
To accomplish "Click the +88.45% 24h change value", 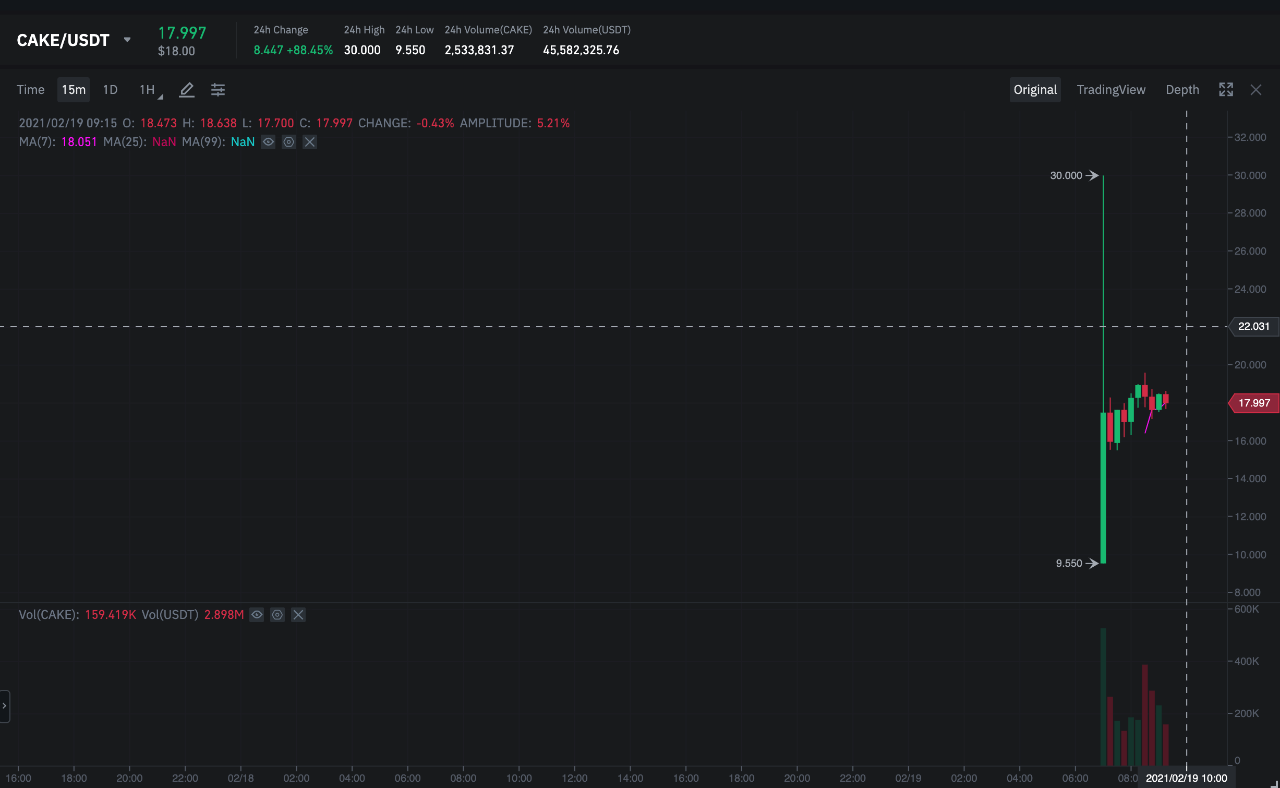I will [310, 50].
